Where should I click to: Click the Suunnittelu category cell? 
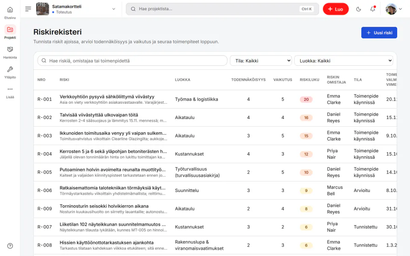(x=187, y=190)
